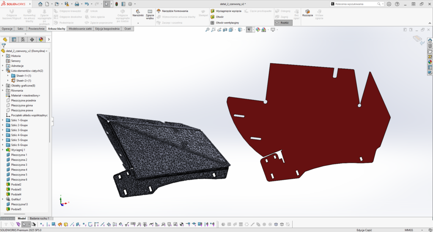Click the Save icon in the top toolbar
433x232 pixels.
point(66,4)
